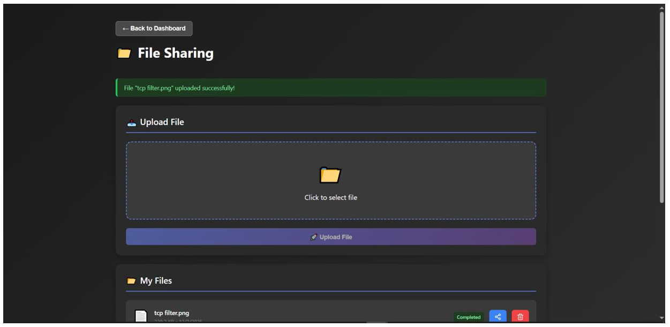
Task: Click the "Click to select file" text
Action: [x=330, y=198]
